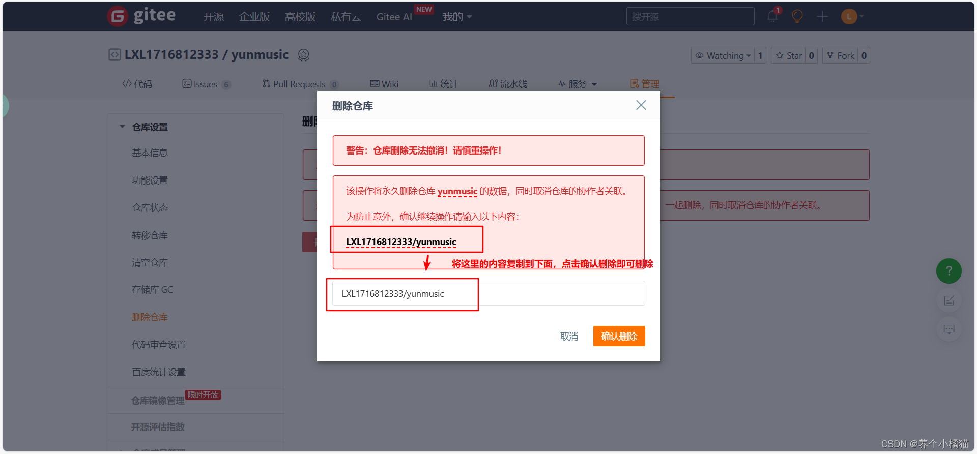Open 仓库镜像管理 in the sidebar
Viewport: 977px width, 454px height.
coord(158,401)
